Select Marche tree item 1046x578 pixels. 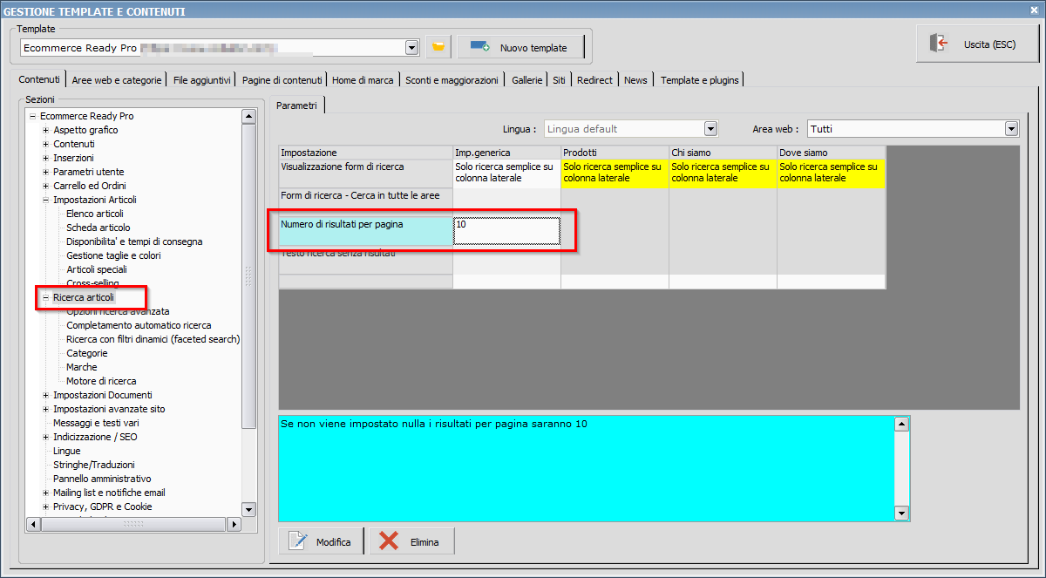click(82, 367)
